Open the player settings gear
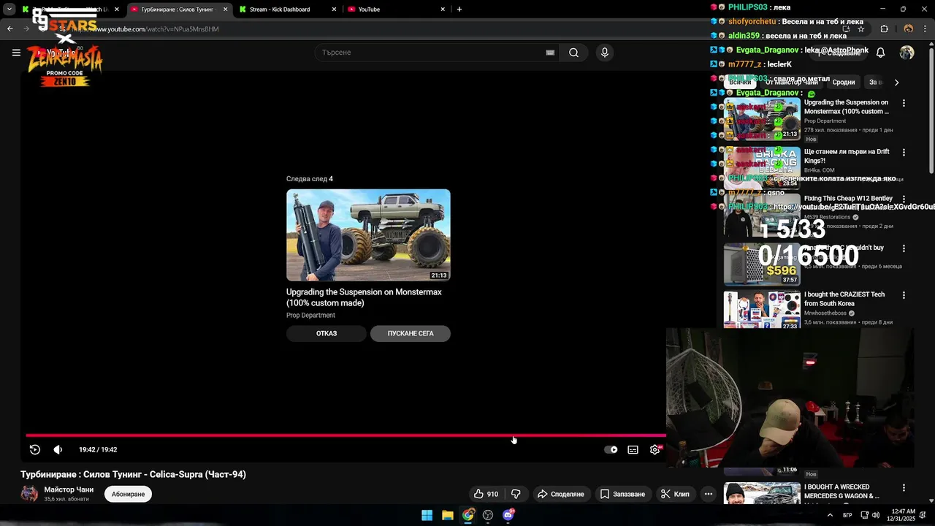Image resolution: width=935 pixels, height=526 pixels. tap(654, 449)
